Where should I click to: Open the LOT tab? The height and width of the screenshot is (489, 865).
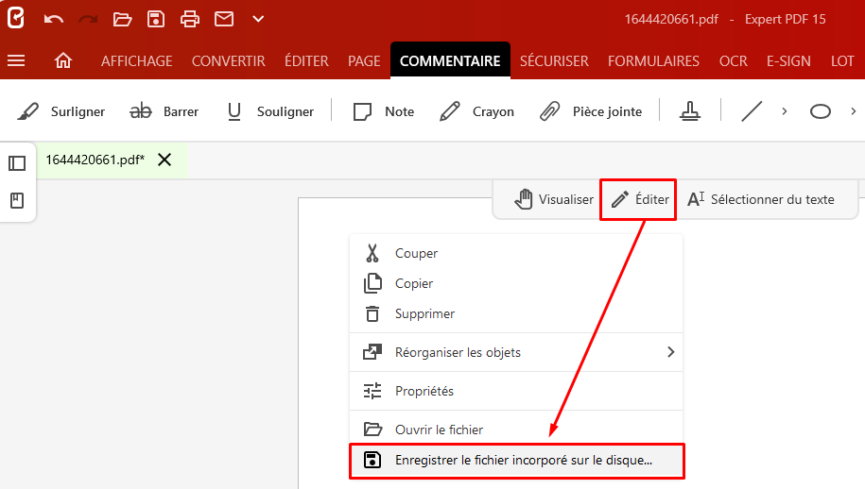842,61
